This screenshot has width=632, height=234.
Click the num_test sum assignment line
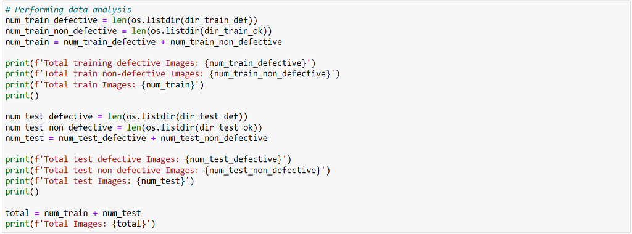point(136,139)
